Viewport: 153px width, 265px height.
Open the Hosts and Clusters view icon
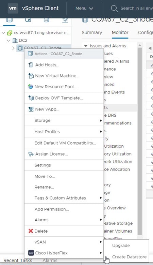[x=9, y=20]
